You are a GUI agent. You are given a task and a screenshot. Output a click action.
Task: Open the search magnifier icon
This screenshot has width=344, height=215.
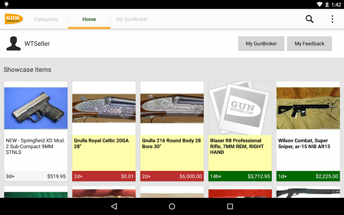tap(309, 19)
